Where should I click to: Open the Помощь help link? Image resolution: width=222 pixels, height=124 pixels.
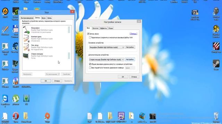coord(133,34)
